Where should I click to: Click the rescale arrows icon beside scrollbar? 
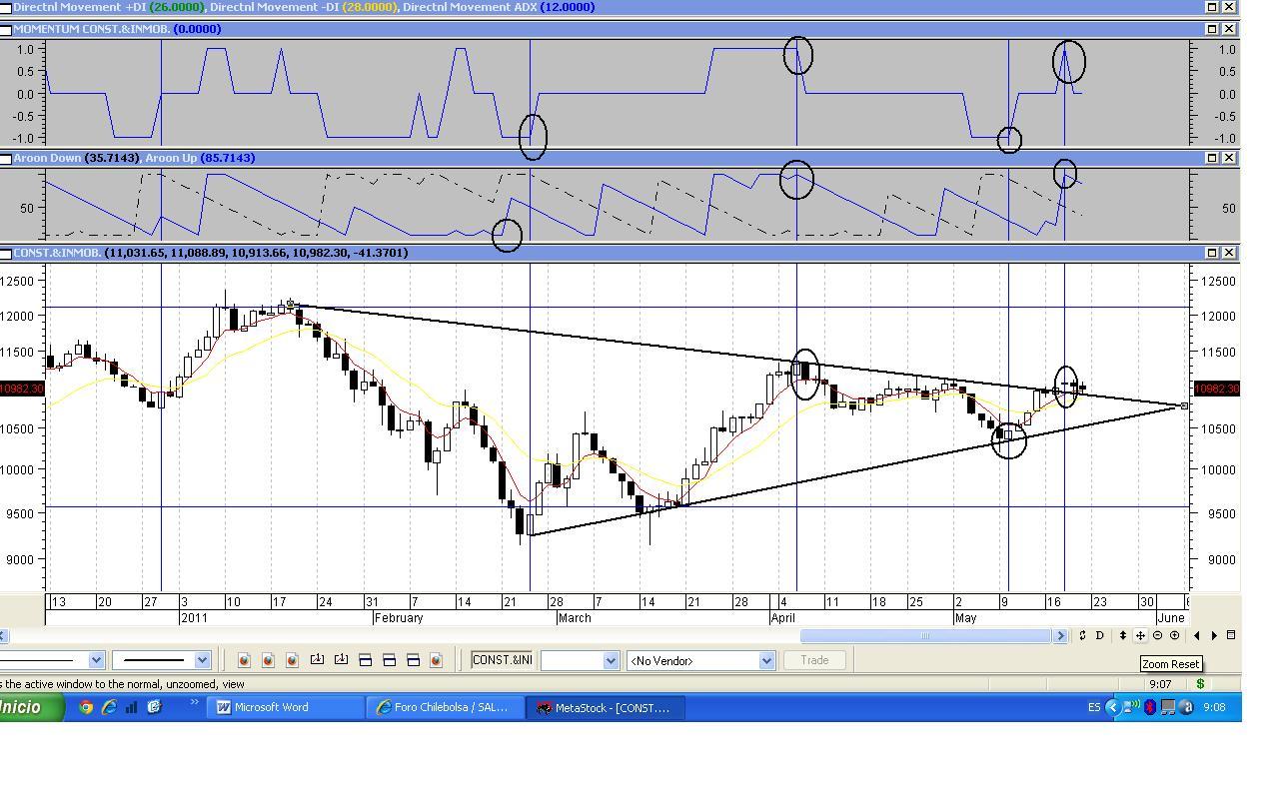coord(1082,635)
